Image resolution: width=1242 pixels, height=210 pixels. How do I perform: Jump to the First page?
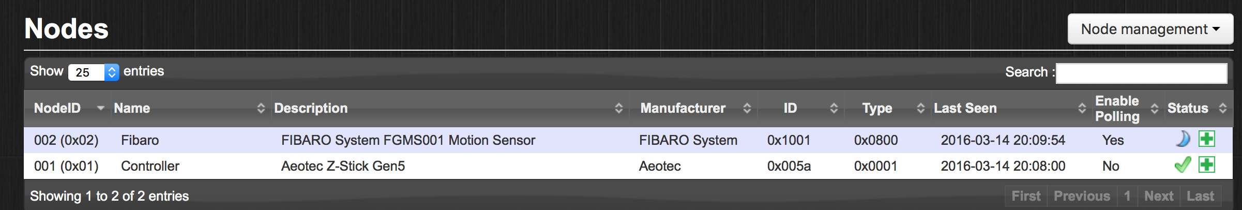click(1026, 196)
